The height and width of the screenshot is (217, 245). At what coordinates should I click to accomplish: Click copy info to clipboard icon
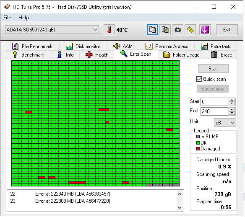152,30
